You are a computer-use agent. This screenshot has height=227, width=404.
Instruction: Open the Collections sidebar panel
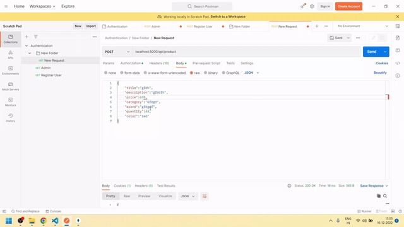click(x=11, y=39)
